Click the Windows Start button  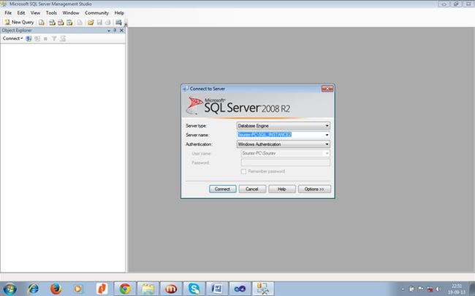(9, 289)
